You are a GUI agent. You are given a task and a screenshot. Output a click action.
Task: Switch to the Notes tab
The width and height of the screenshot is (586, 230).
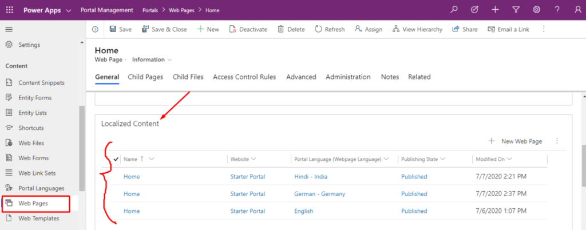tap(390, 77)
